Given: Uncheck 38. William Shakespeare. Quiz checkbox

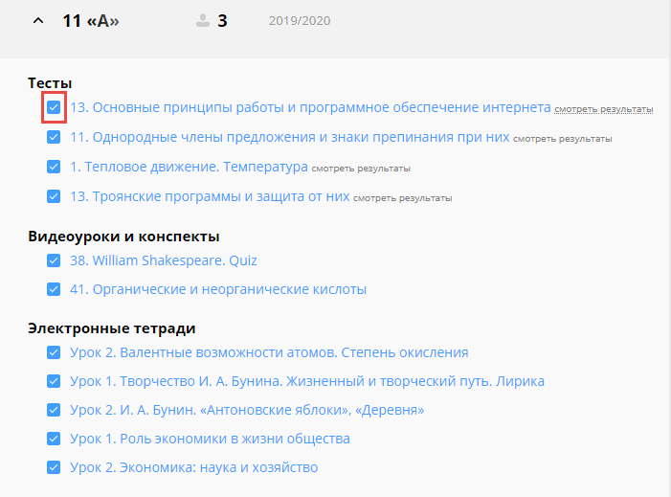Looking at the screenshot, I should pyautogui.click(x=54, y=260).
